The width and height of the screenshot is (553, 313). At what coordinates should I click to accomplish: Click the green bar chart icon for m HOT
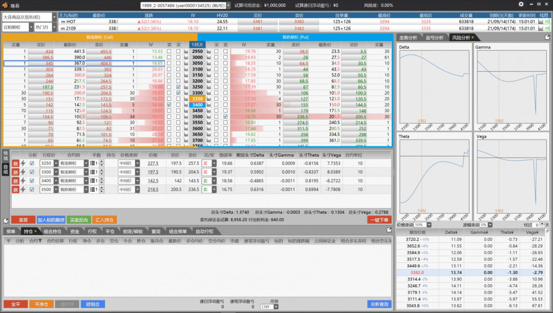pyautogui.click(x=547, y=21)
